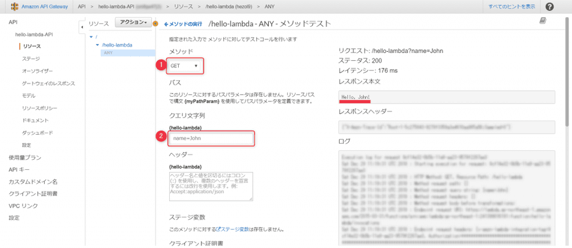Click the documentation book icon

point(542,21)
